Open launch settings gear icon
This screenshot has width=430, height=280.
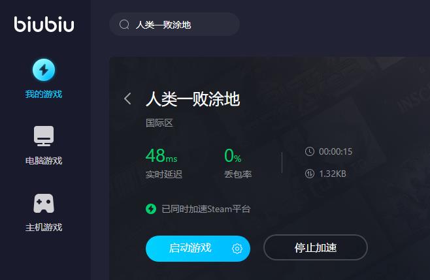[237, 249]
